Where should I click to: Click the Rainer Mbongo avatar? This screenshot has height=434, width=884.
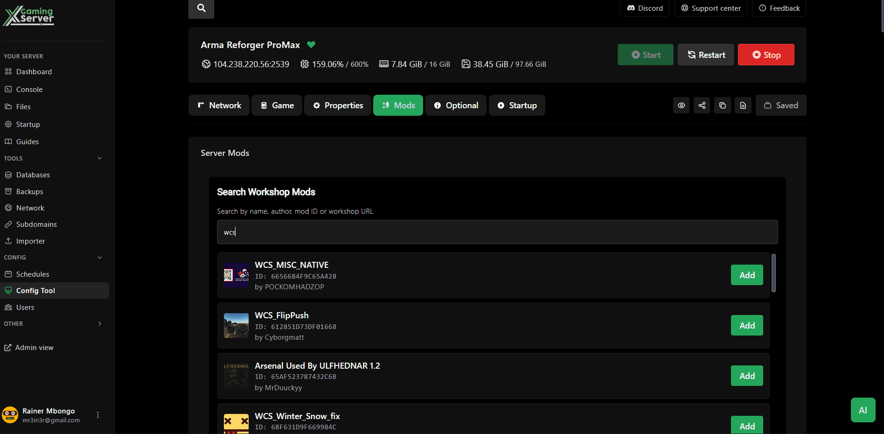coord(11,414)
